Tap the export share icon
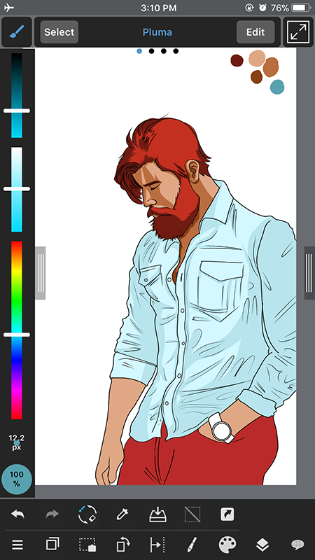 pyautogui.click(x=227, y=514)
